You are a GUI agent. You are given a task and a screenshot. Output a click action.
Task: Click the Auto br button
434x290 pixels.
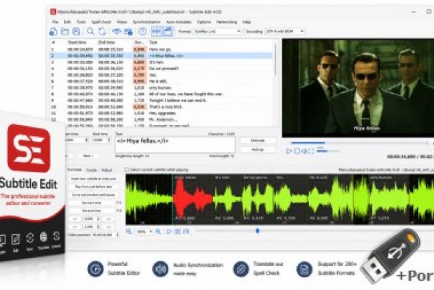[x=258, y=150]
